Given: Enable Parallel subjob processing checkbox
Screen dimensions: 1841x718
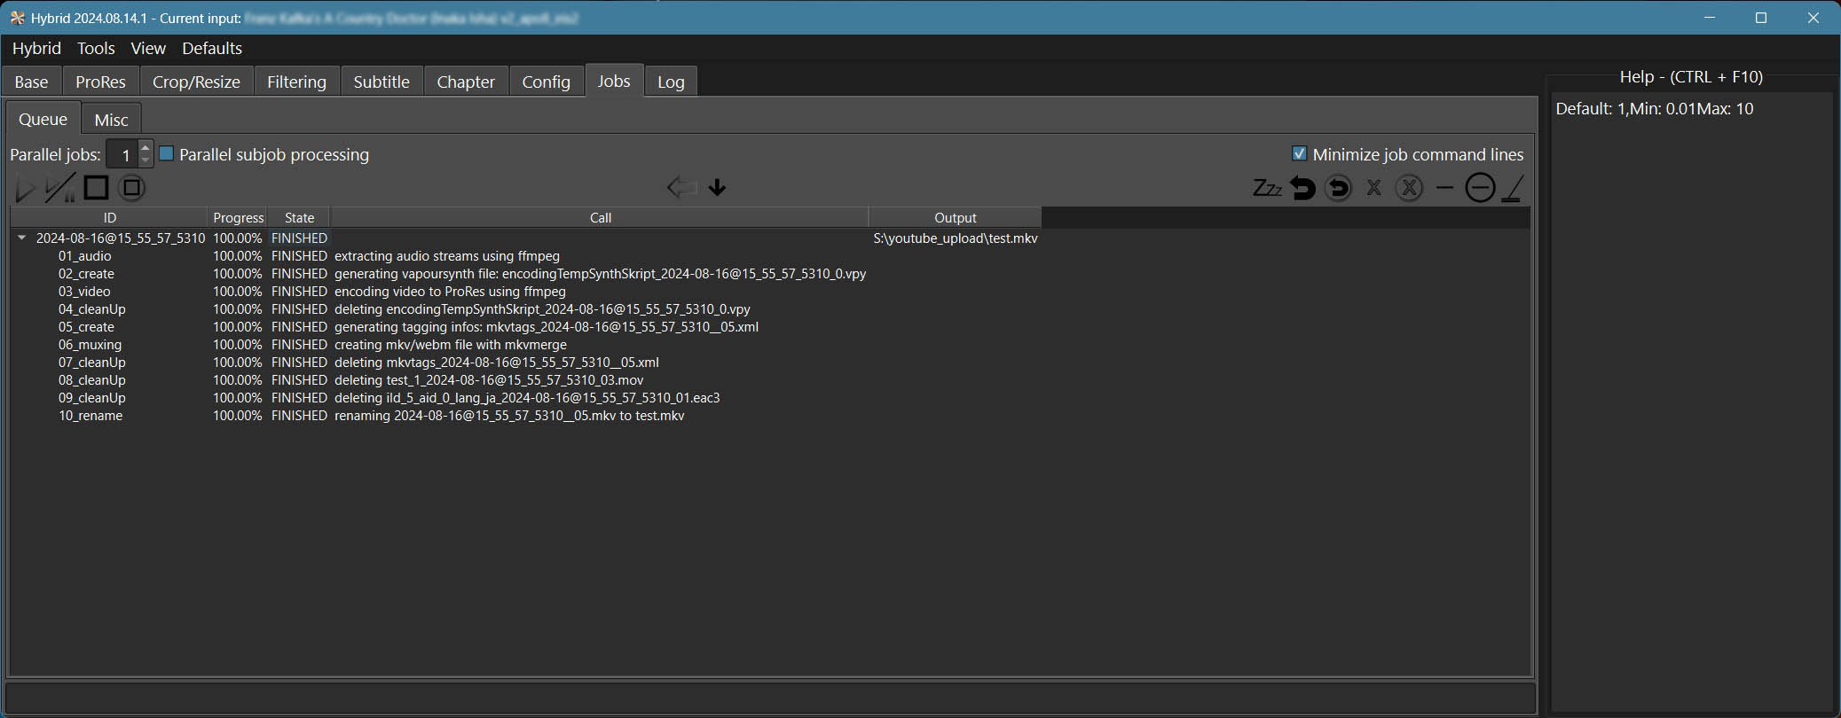Looking at the screenshot, I should (x=166, y=153).
